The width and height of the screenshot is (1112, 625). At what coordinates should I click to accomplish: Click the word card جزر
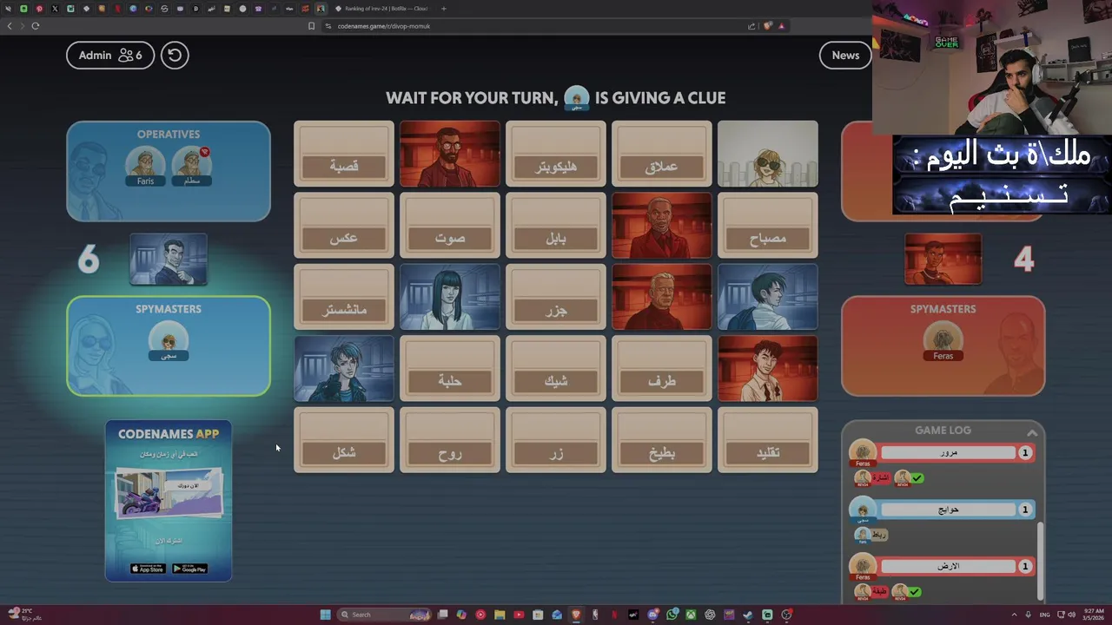pyautogui.click(x=556, y=297)
